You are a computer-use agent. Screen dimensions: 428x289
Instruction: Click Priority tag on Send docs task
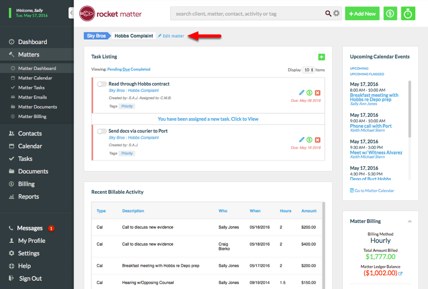[127, 153]
